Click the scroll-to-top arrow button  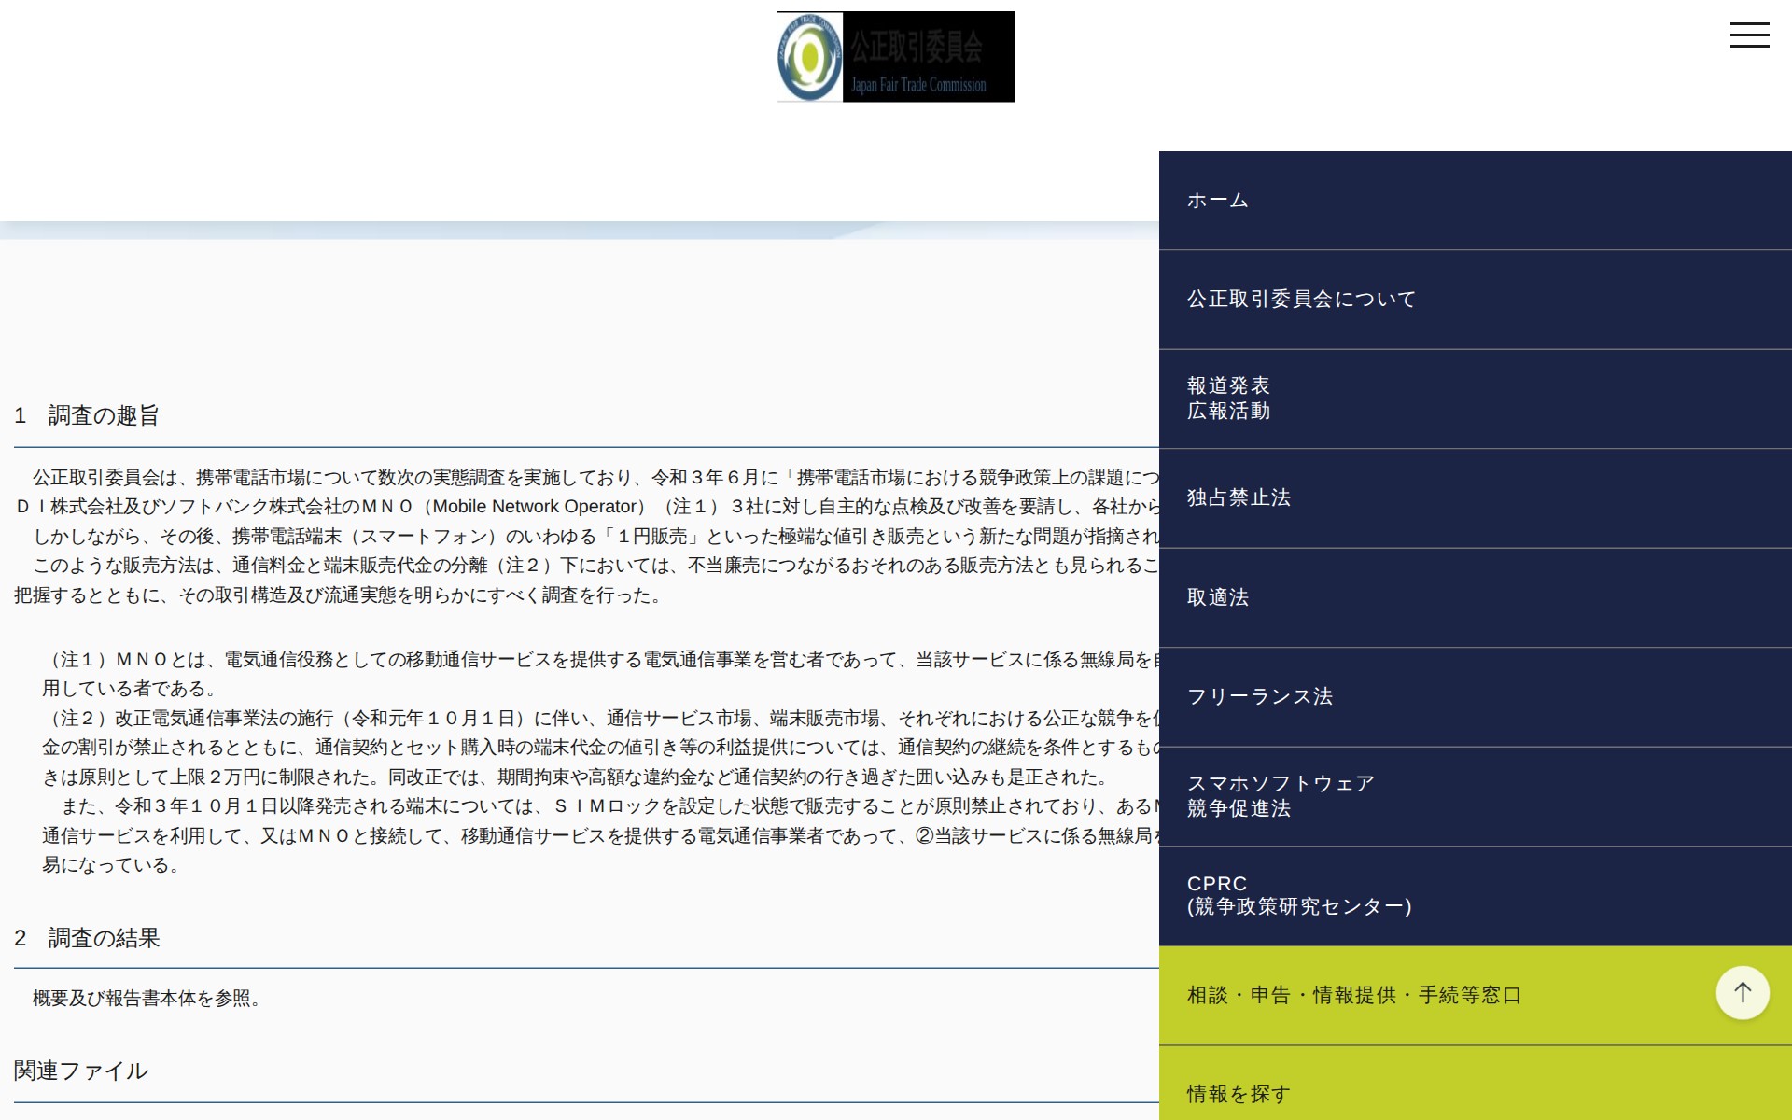[1742, 993]
